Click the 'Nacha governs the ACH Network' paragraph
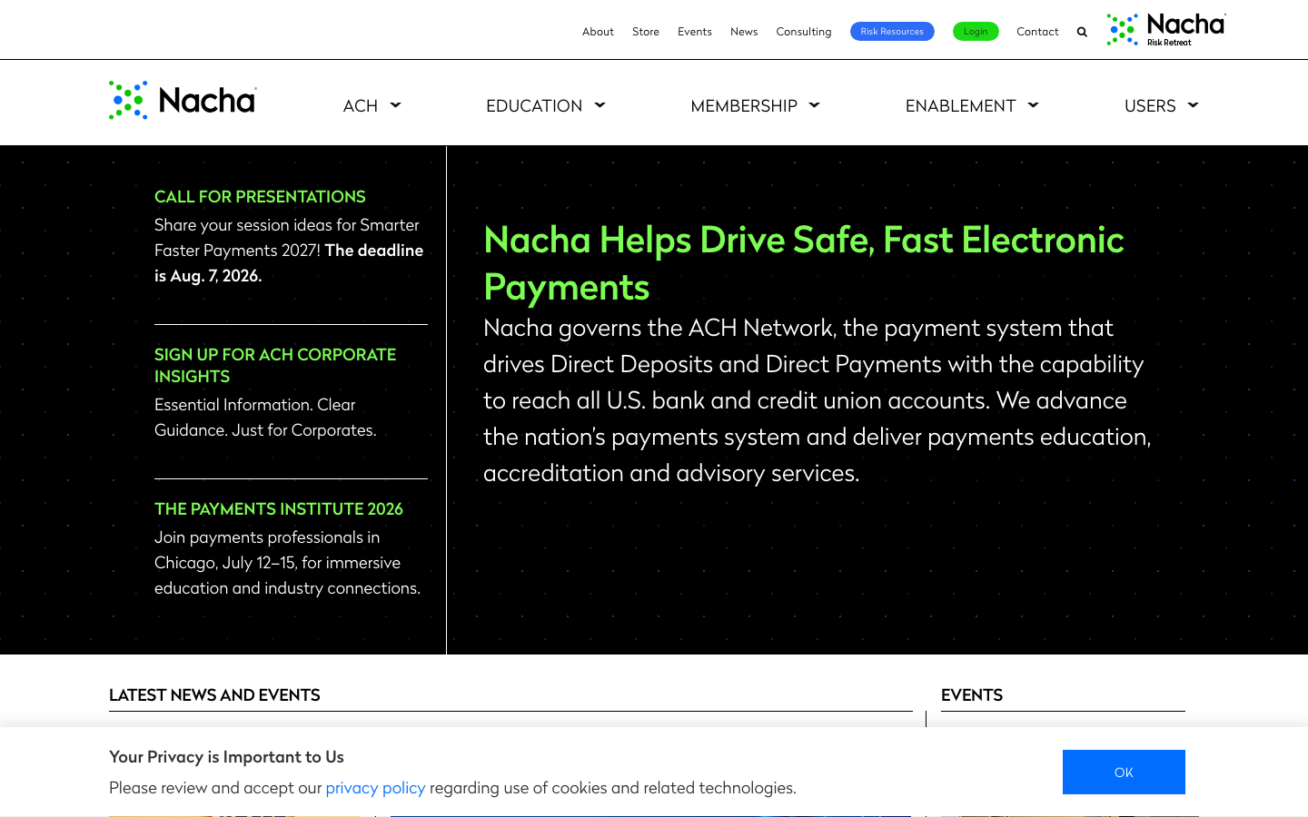 (817, 400)
